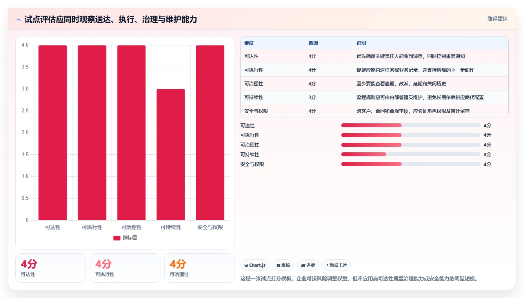Click description '流程规则应可由内部管理员维护，避免长期依赖供应商代配置'

[x=420, y=98]
